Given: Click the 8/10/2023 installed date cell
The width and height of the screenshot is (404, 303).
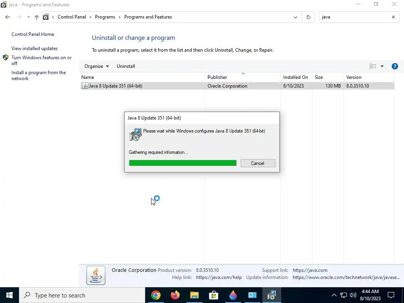Looking at the screenshot, I should (x=293, y=86).
